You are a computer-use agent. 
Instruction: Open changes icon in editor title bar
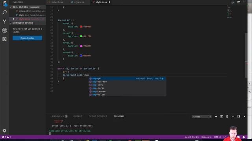pos(233,2)
